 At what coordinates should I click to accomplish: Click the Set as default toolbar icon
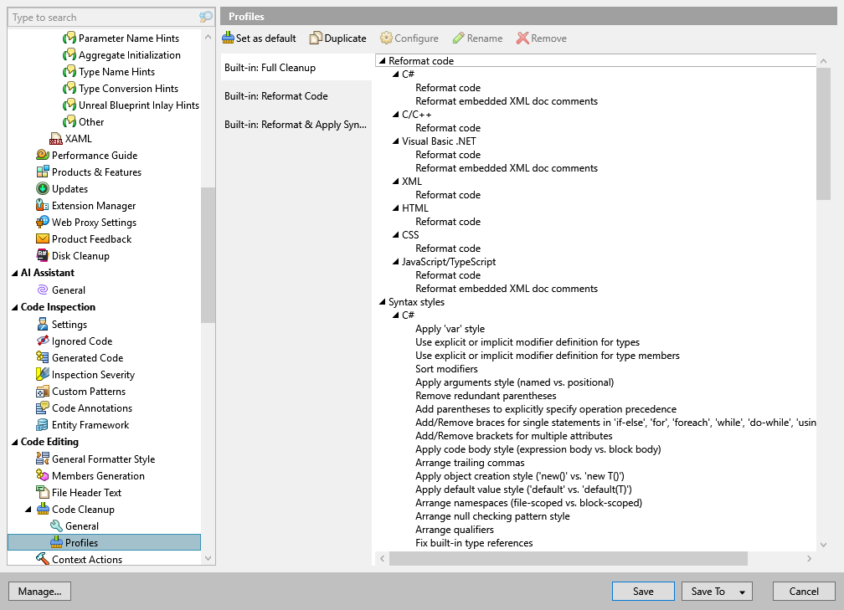(228, 38)
